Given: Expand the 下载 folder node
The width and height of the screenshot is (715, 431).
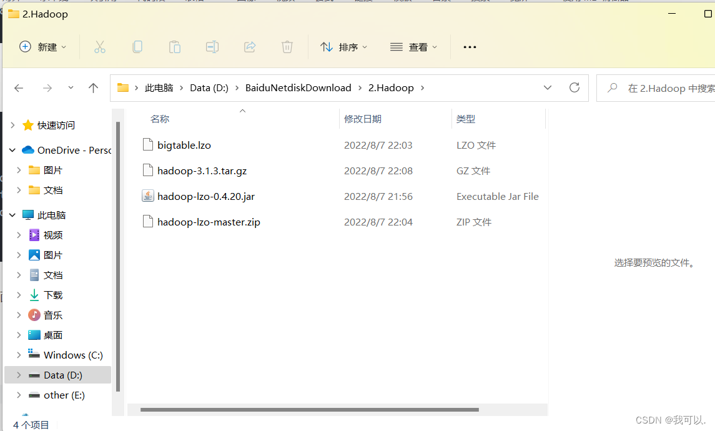Looking at the screenshot, I should tap(19, 295).
